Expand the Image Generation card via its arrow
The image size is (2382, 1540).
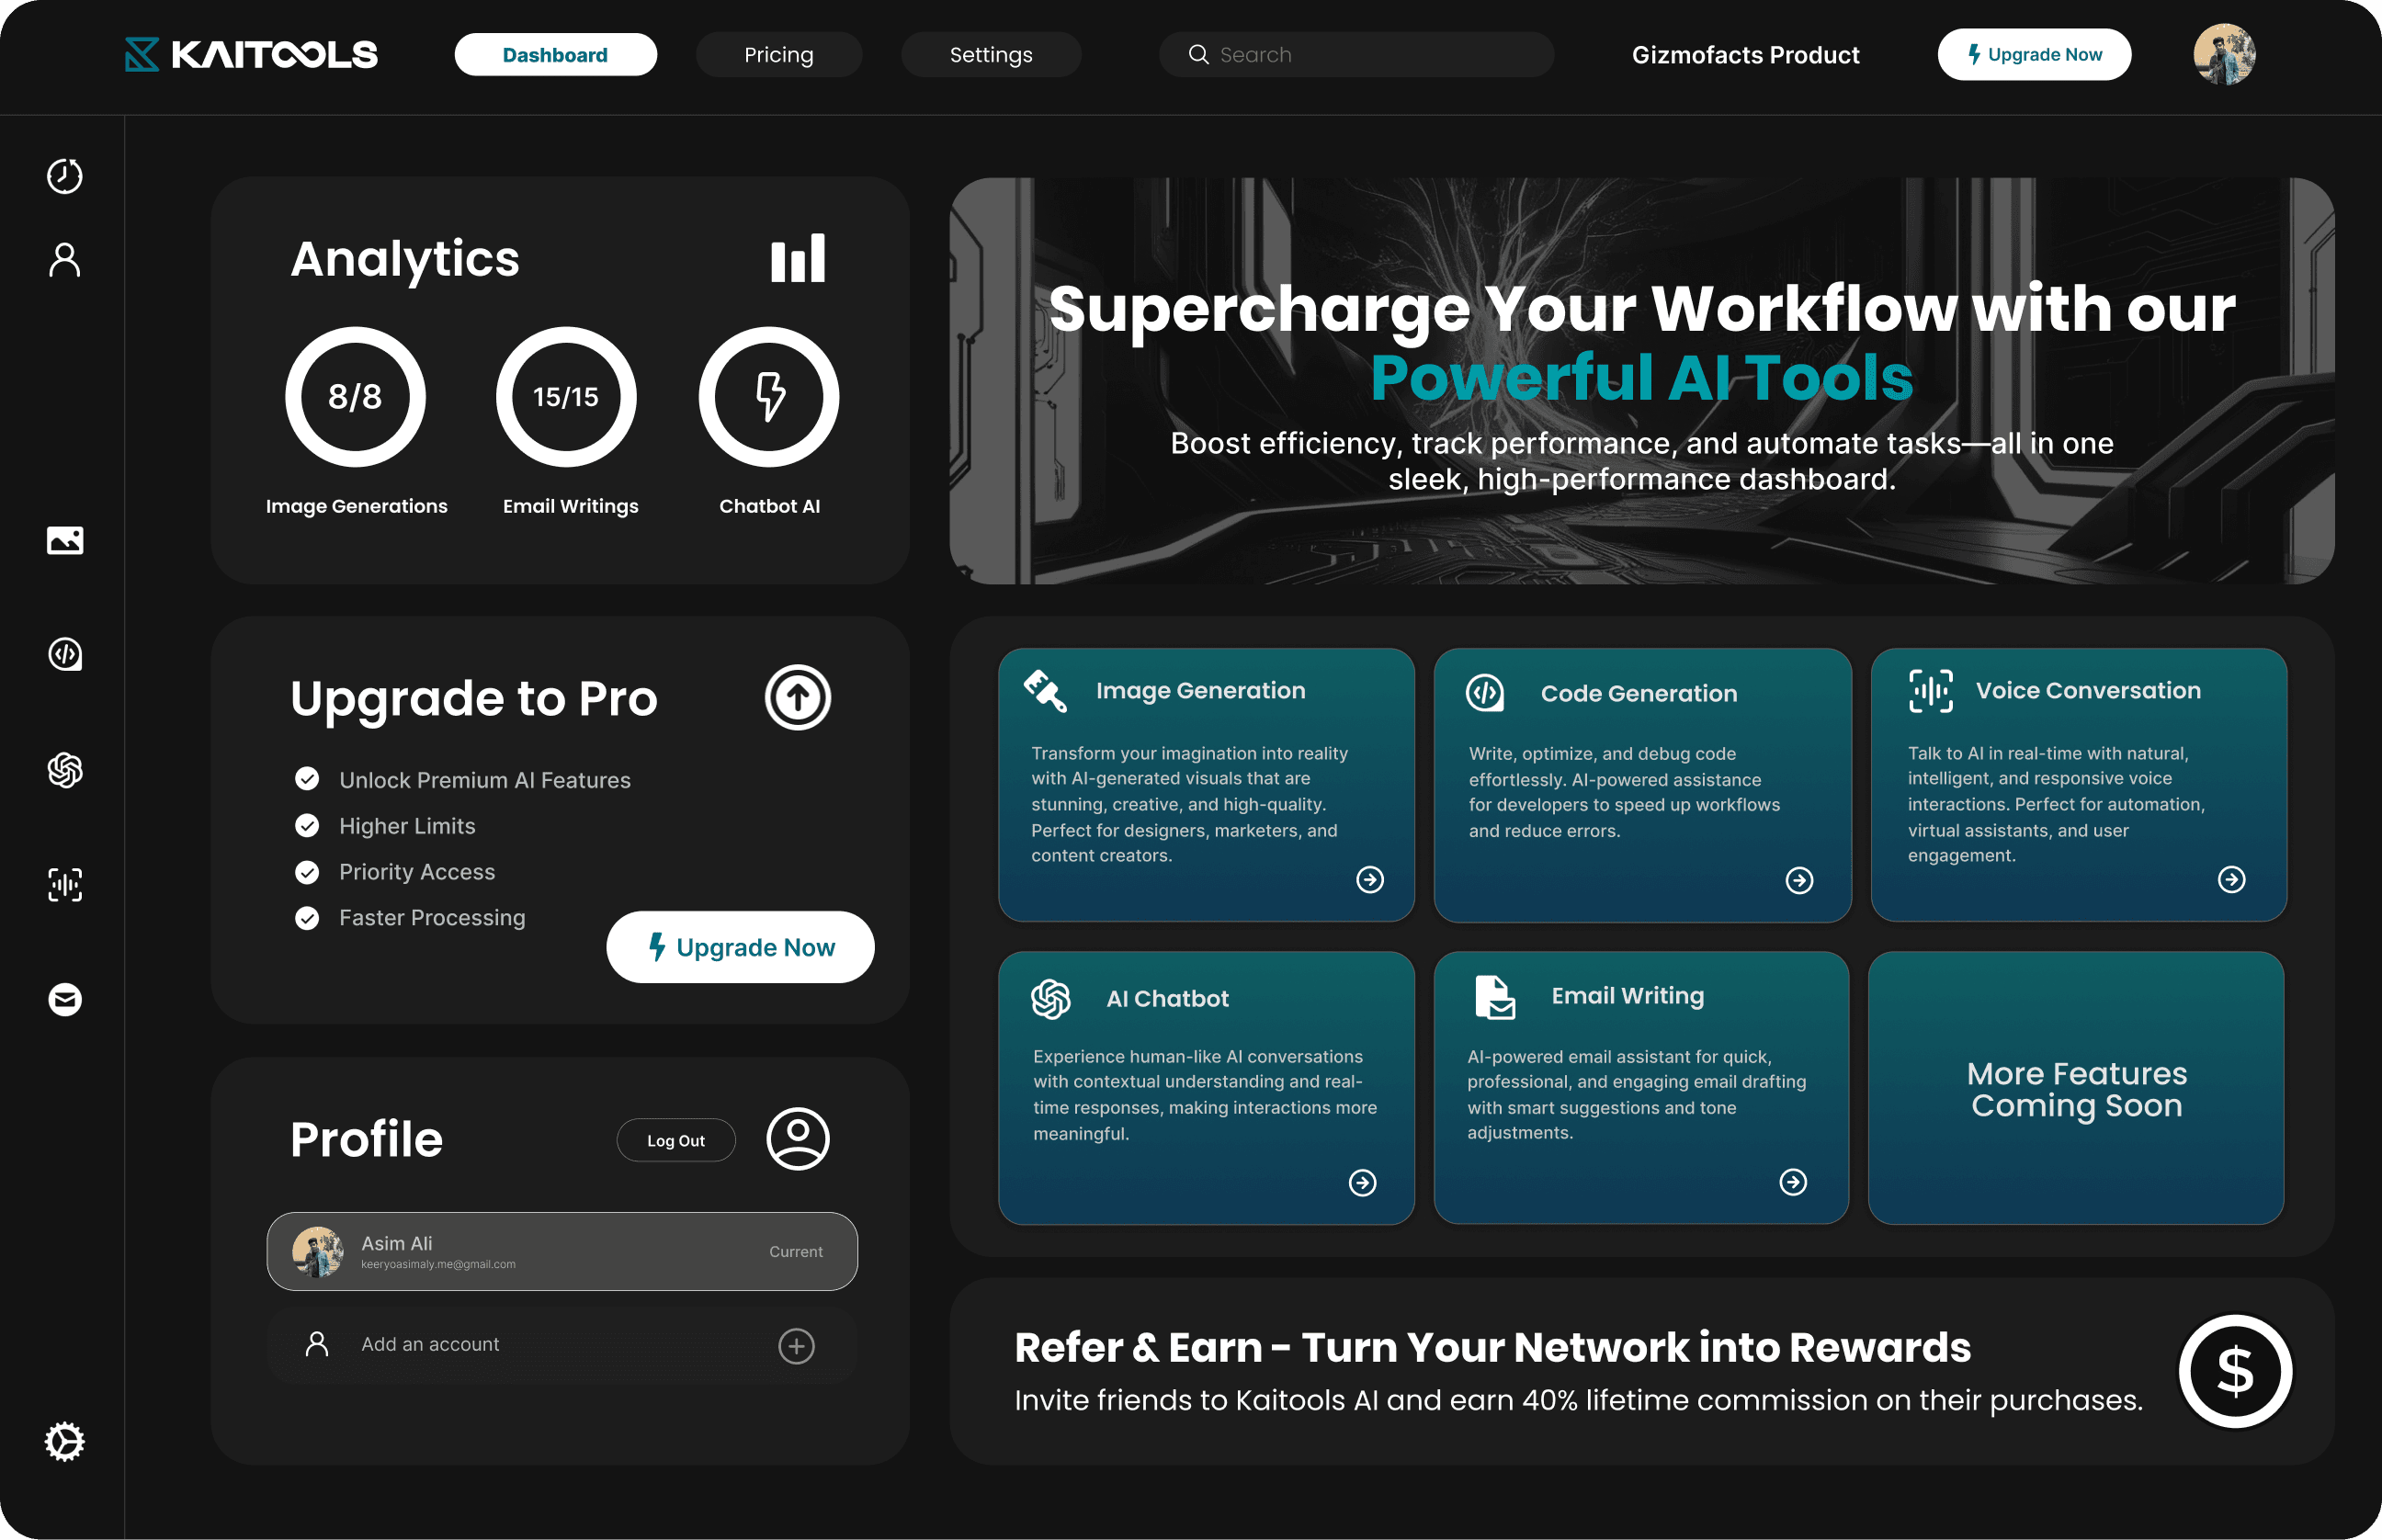click(x=1370, y=880)
